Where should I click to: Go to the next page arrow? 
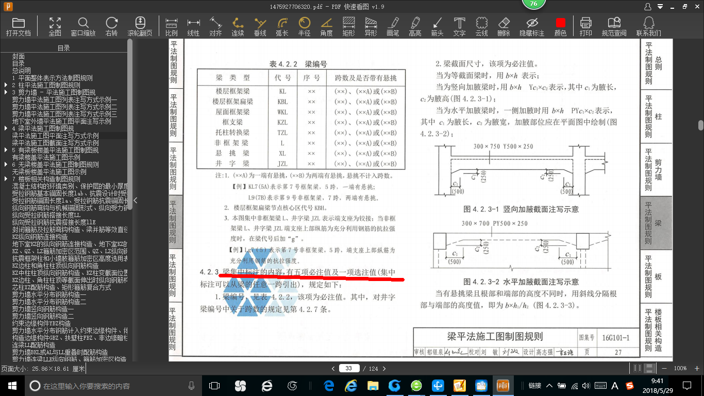(x=384, y=369)
